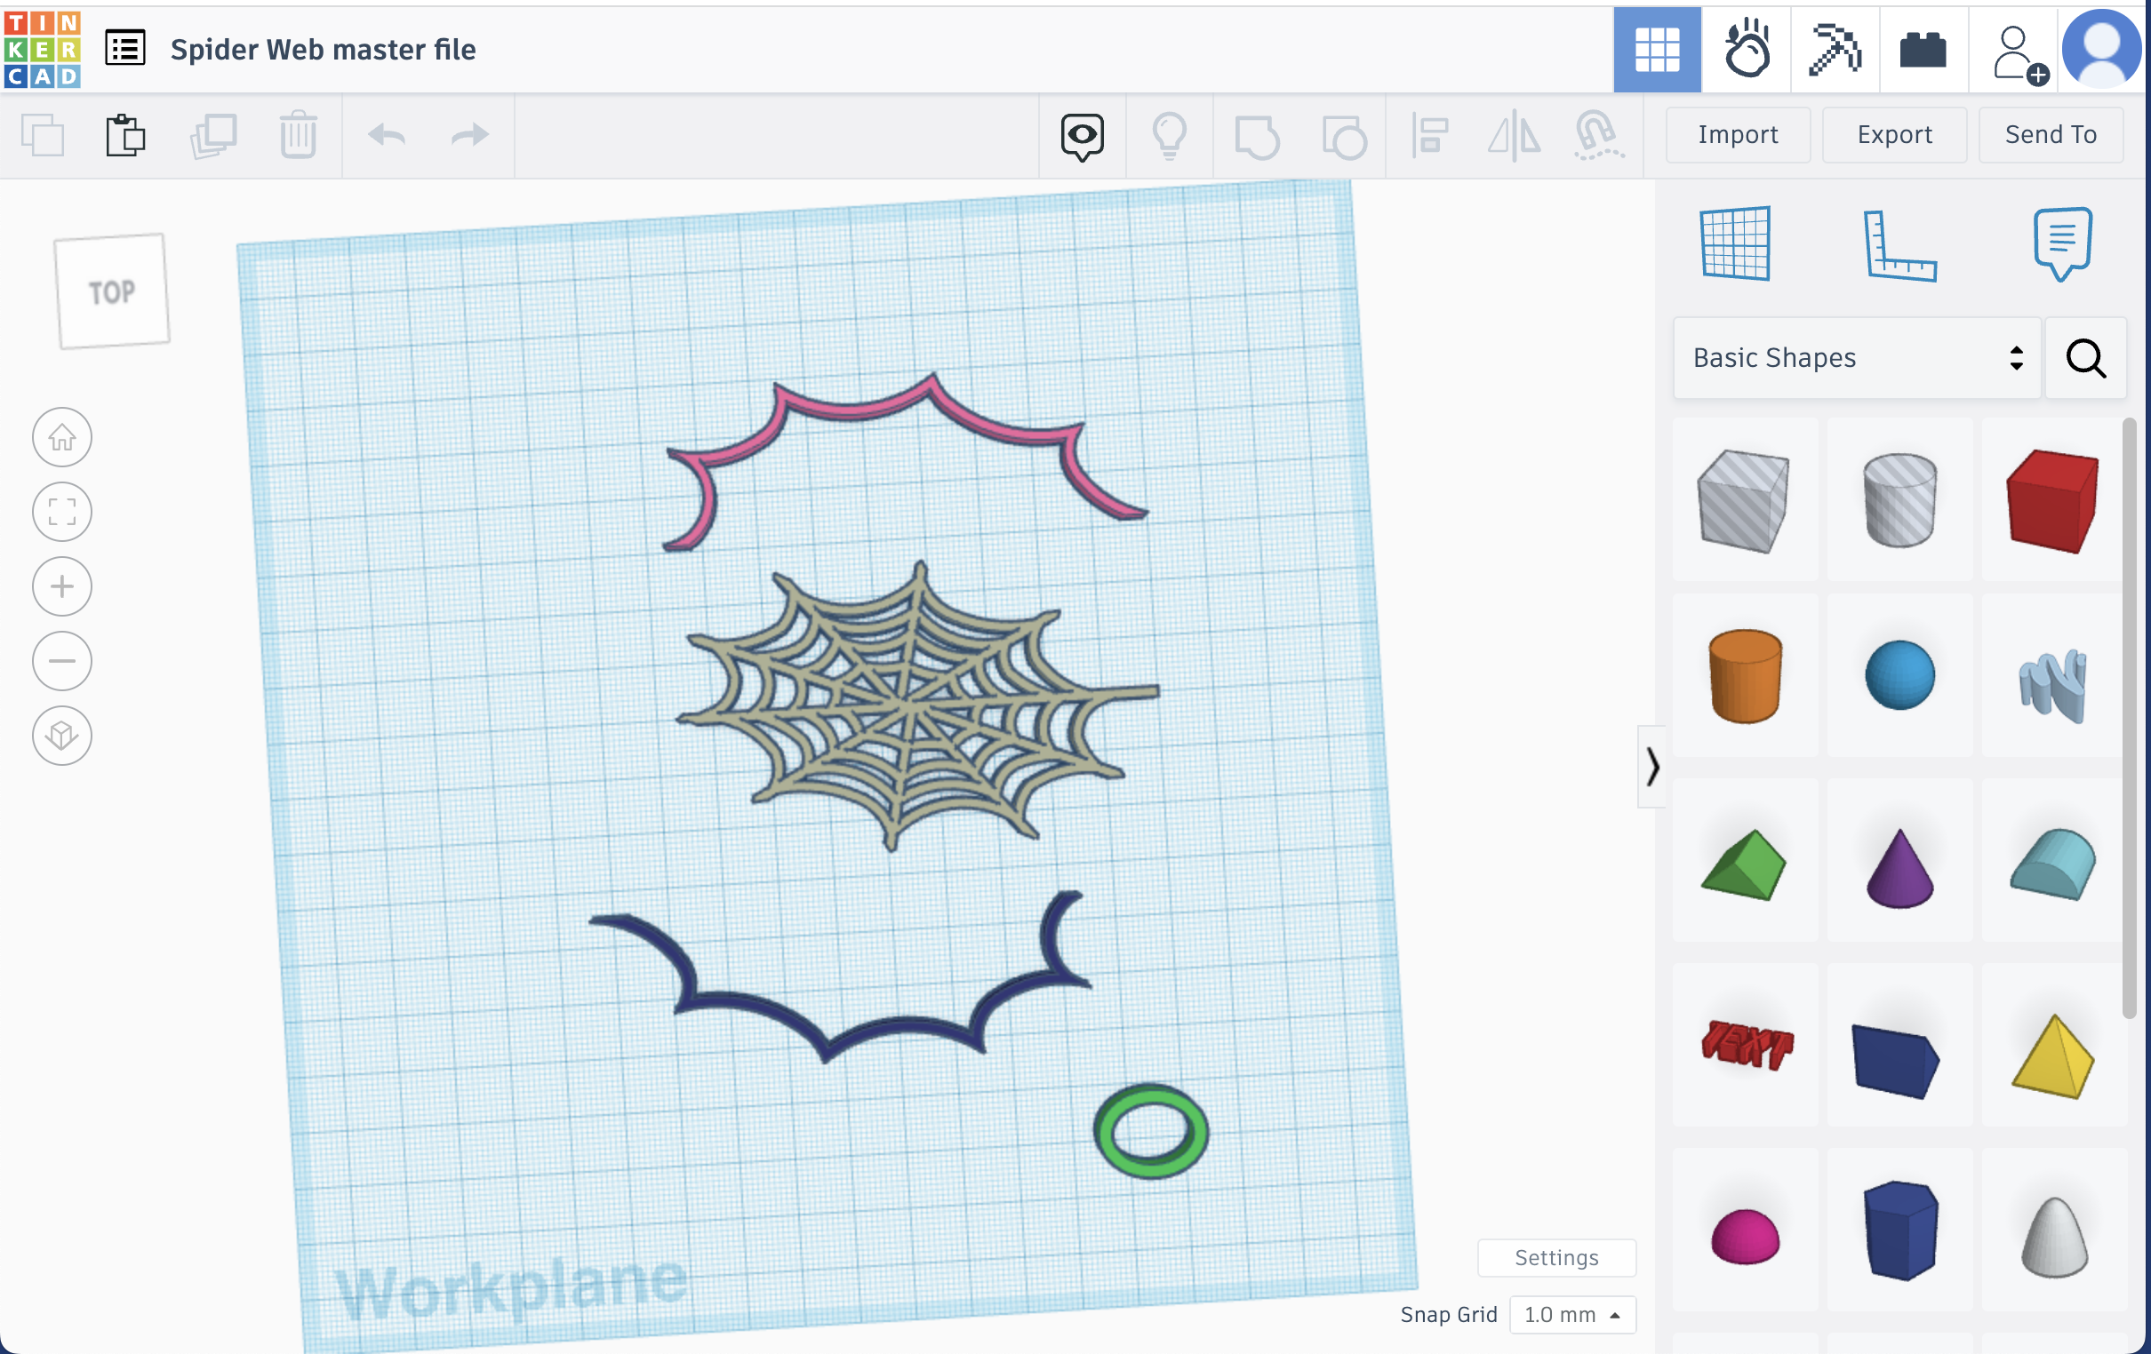The width and height of the screenshot is (2151, 1354).
Task: Click the Home view button
Action: (x=61, y=438)
